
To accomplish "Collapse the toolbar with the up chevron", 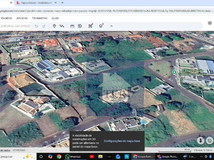I will coord(111,26).
